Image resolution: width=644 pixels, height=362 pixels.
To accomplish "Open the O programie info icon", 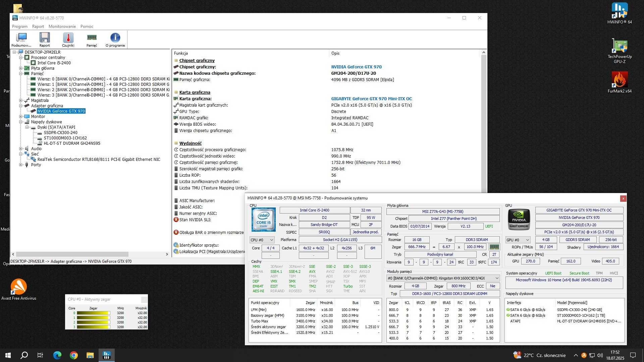I will [x=115, y=40].
